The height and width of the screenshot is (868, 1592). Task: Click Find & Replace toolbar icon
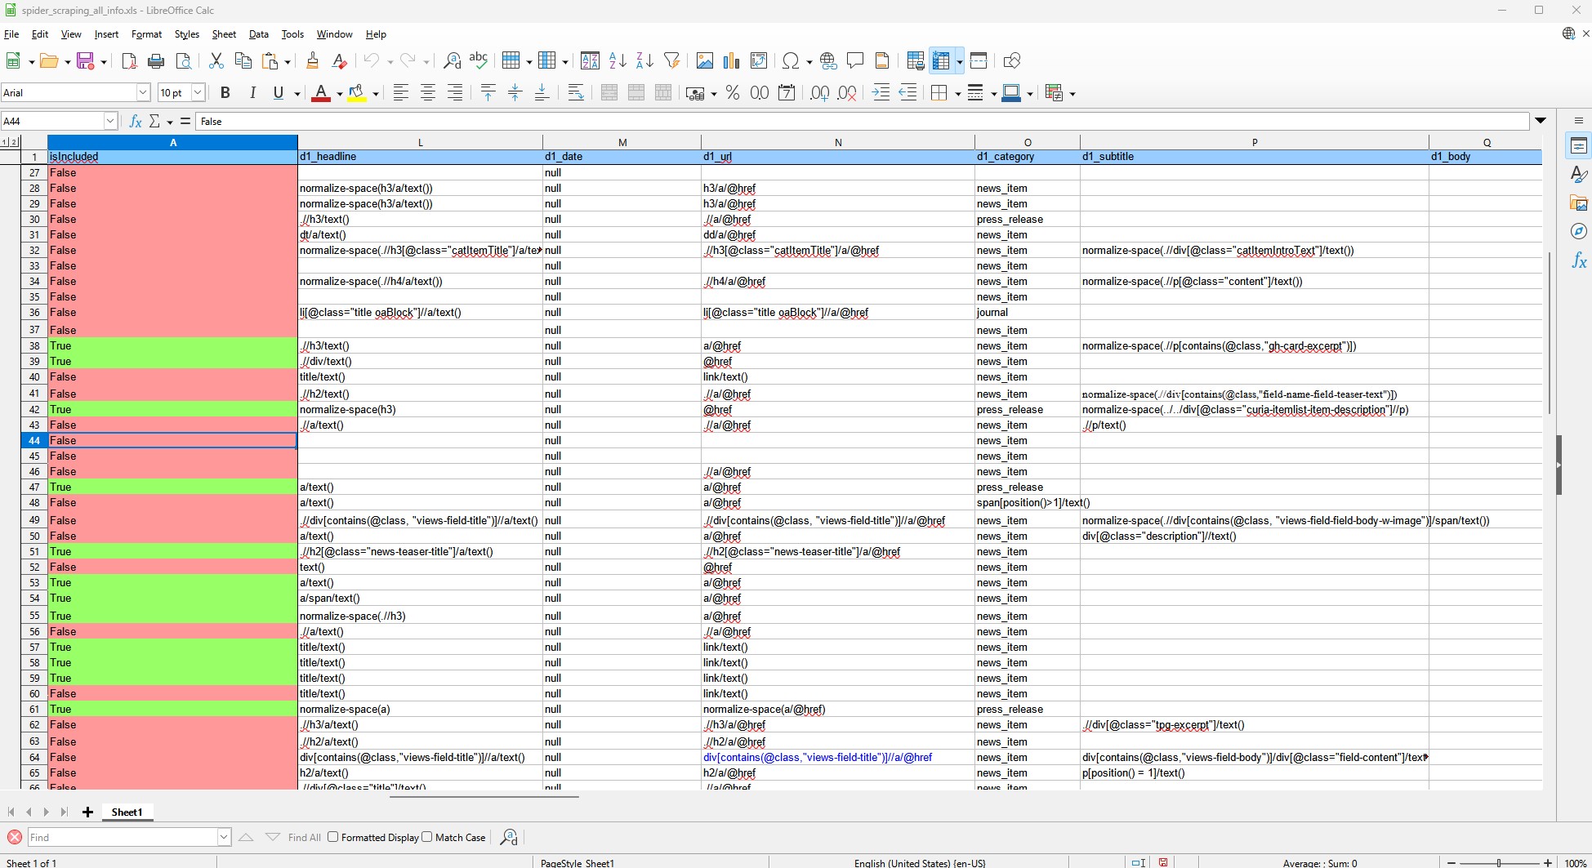pos(452,61)
